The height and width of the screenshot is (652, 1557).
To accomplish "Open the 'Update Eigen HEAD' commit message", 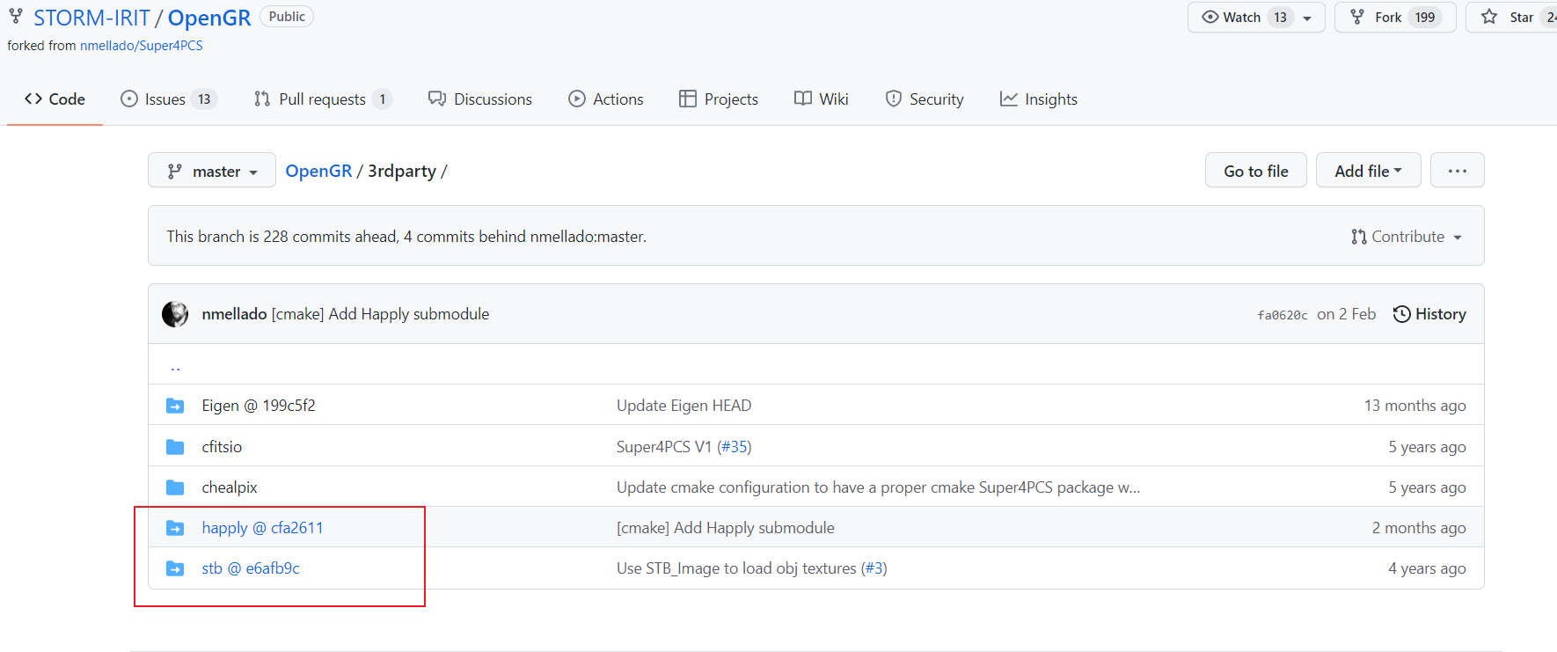I will point(683,406).
